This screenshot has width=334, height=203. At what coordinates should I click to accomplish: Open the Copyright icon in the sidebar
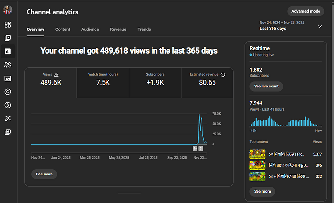point(8,92)
